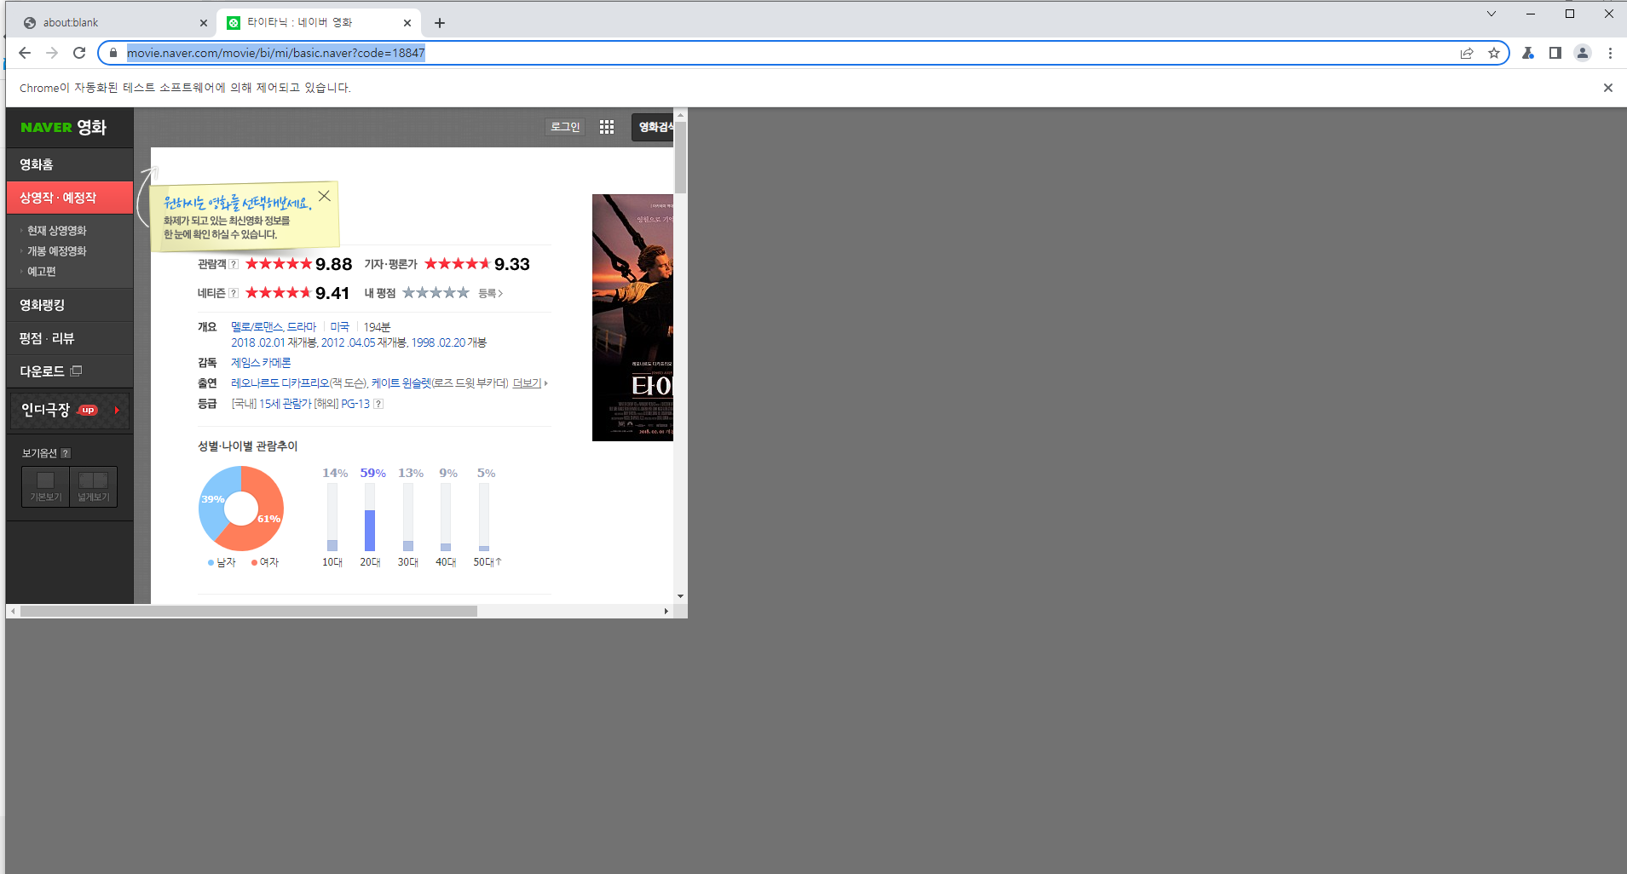This screenshot has width=1627, height=874.
Task: Select the 넓게보기 view option
Action: point(94,486)
